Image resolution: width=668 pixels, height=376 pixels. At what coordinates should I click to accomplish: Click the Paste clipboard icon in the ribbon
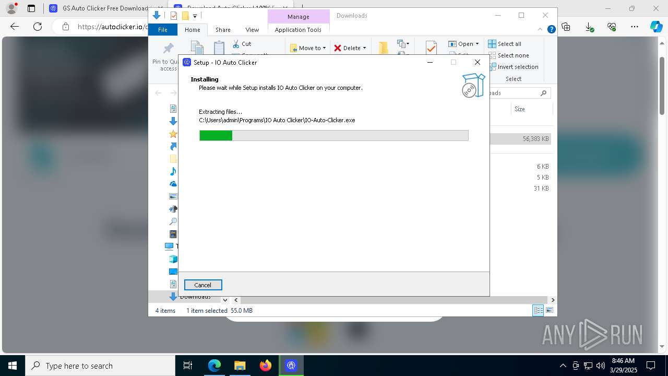219,48
